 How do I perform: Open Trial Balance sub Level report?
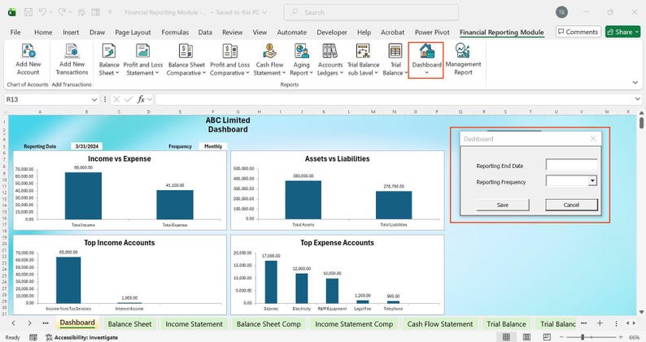[x=363, y=59]
